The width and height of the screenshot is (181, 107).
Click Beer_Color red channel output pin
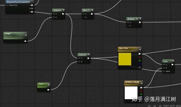pyautogui.click(x=140, y=57)
